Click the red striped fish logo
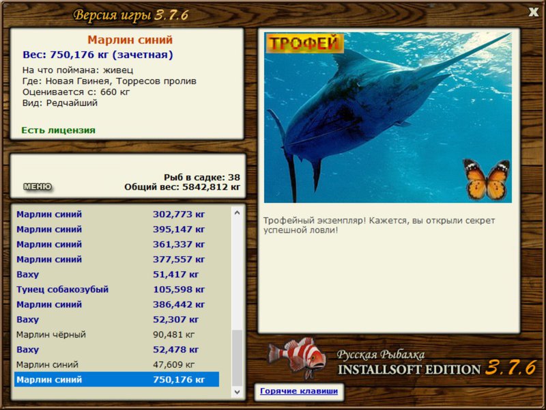 (298, 358)
